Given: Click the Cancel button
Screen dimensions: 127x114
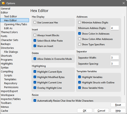Looking at the screenshot, I should click(x=101, y=111).
